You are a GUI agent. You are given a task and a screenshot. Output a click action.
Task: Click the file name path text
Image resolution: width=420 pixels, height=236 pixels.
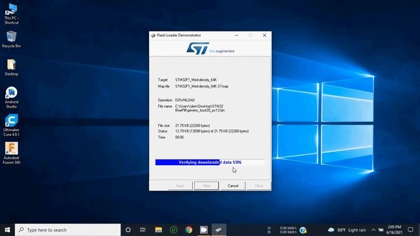click(x=199, y=108)
